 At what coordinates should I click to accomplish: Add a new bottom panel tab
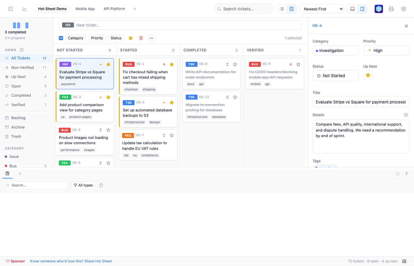(20, 173)
